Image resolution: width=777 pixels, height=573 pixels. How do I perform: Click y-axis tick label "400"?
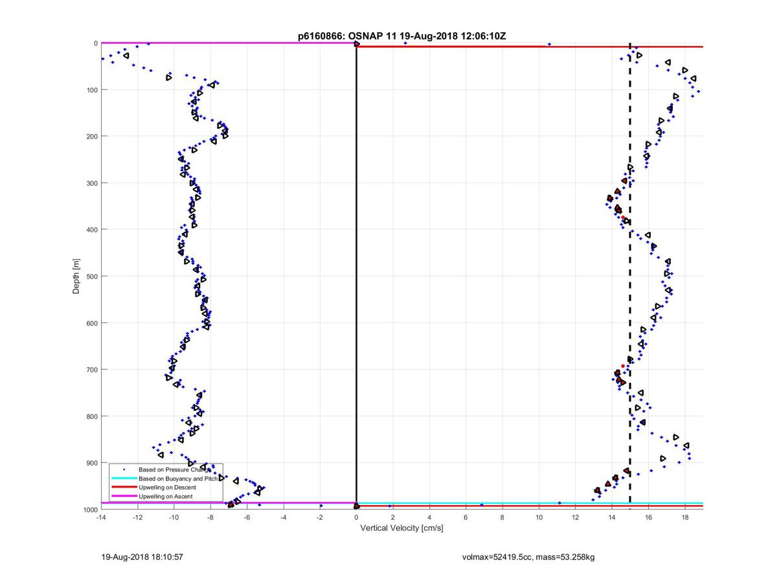click(x=91, y=230)
